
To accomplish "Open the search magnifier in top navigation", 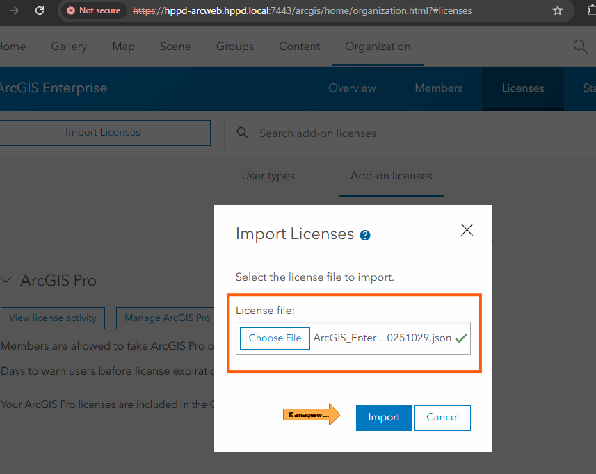I will click(x=580, y=47).
